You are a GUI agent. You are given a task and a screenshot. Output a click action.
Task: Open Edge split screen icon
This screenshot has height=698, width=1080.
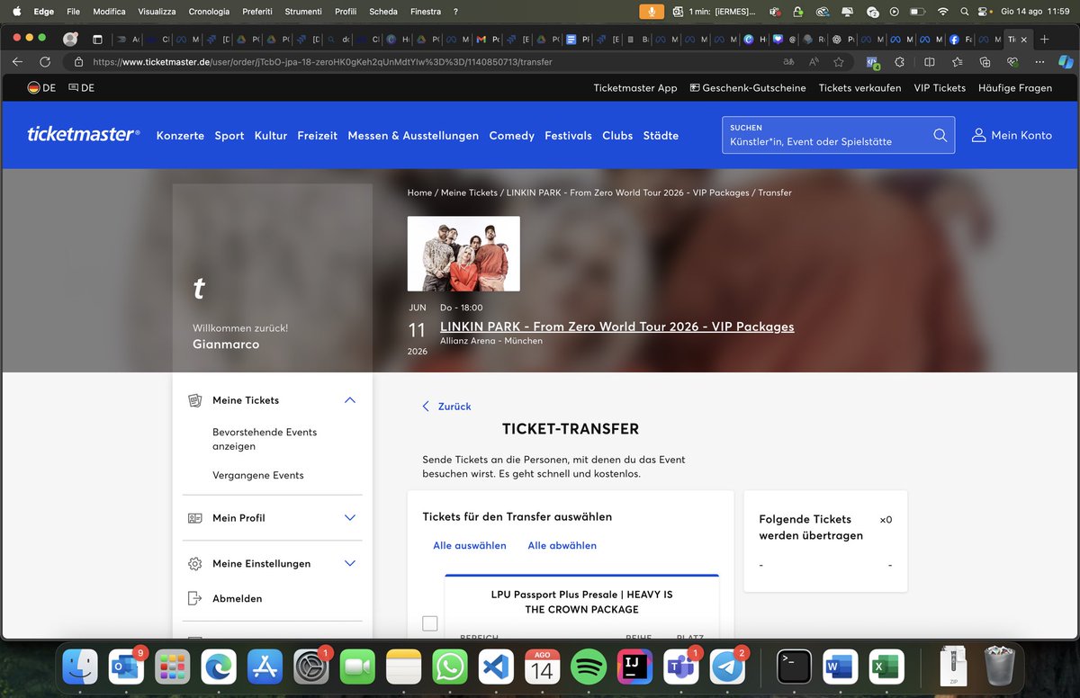tap(930, 62)
